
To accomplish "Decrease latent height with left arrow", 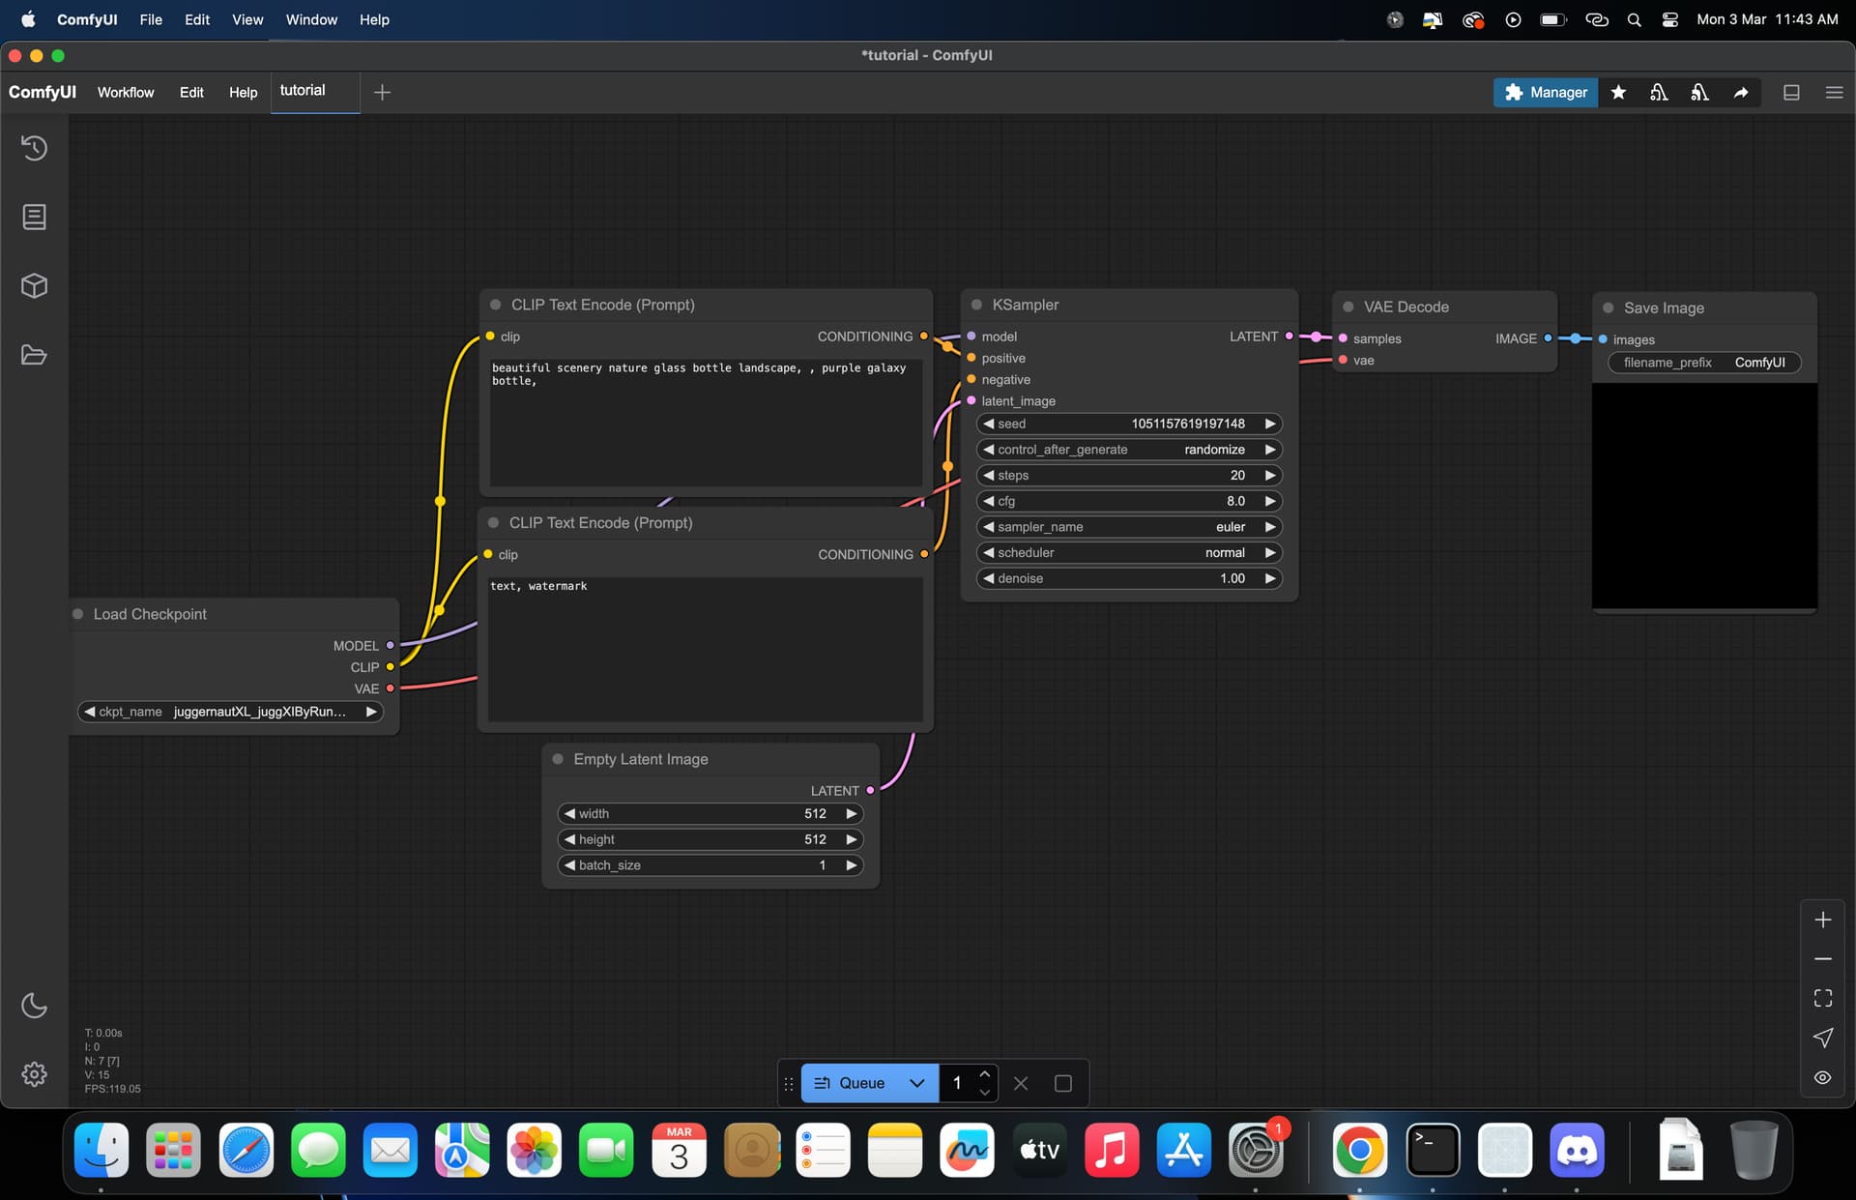I will coord(569,839).
